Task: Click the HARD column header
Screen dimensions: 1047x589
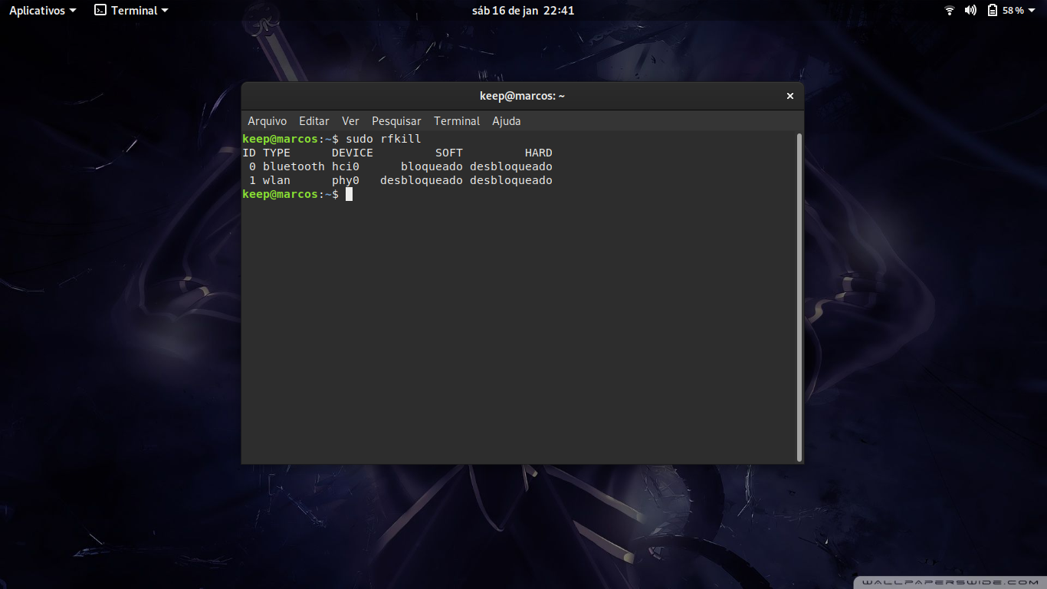Action: [x=539, y=153]
